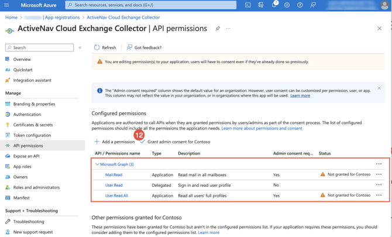Click the Refresh icon
This screenshot has height=237, width=392.
pyautogui.click(x=97, y=47)
